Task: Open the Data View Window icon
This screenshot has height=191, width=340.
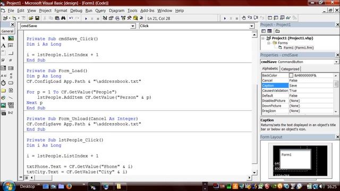Action: click(135, 19)
